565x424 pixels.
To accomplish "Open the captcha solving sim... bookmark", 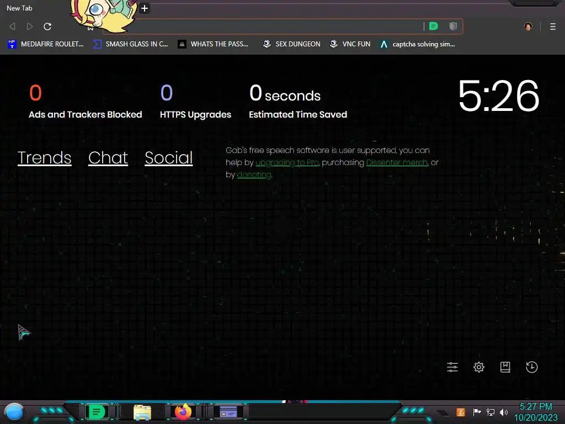I will point(418,44).
